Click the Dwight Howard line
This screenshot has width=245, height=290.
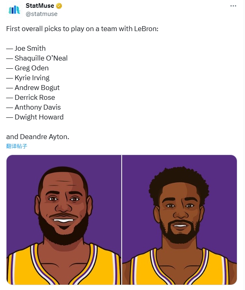coord(35,117)
